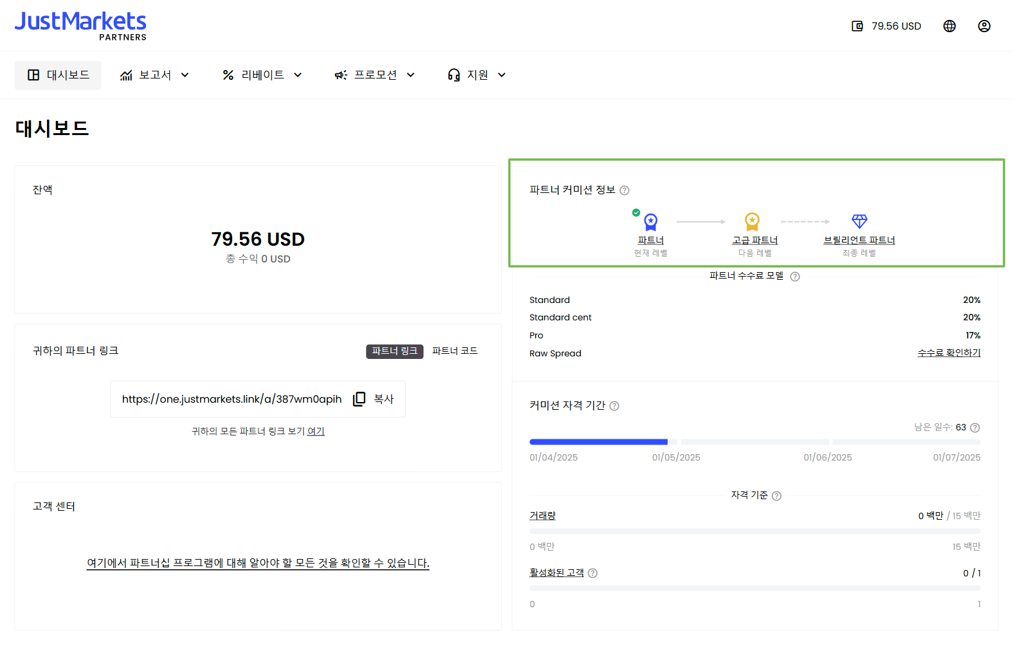Click the gold 고급 파트너 badge icon
The height and width of the screenshot is (651, 1013).
pyautogui.click(x=752, y=222)
